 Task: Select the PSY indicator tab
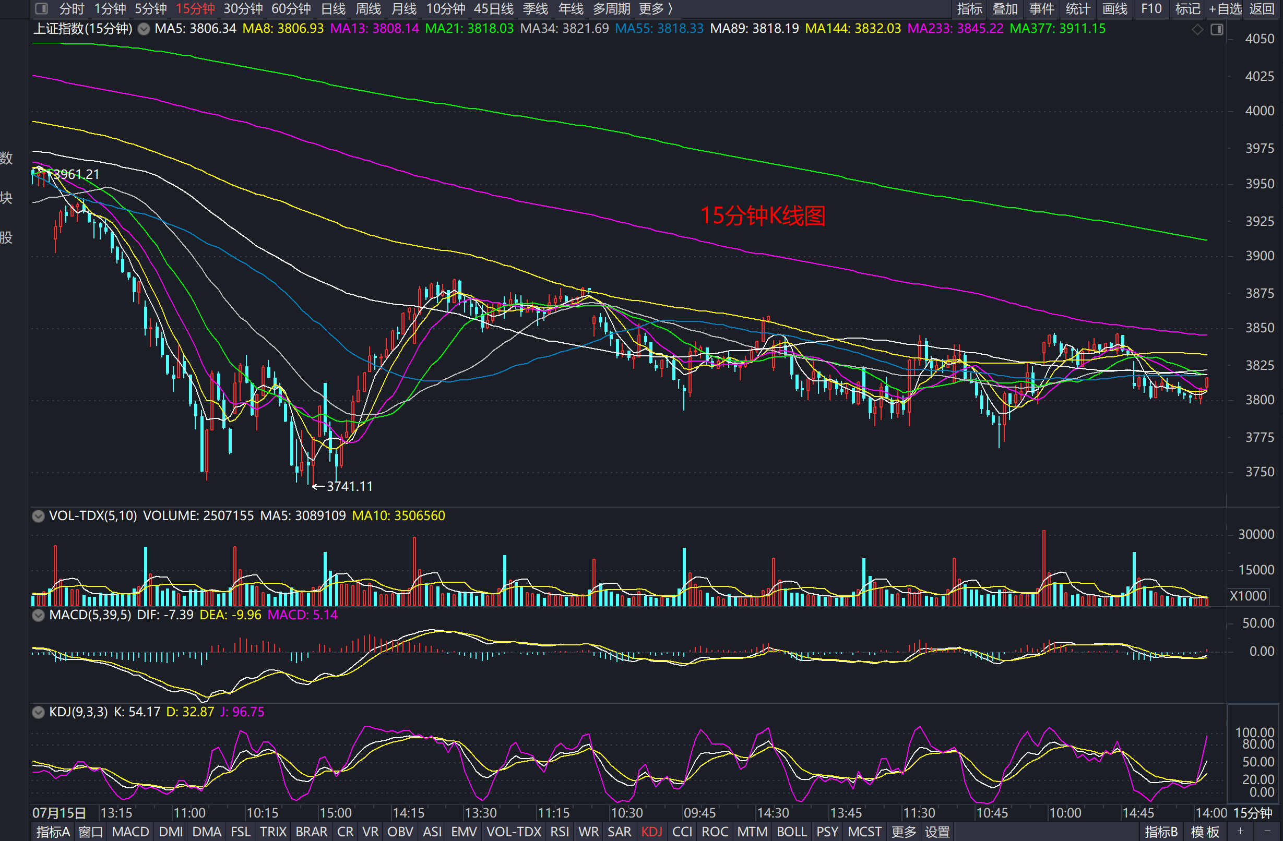(827, 832)
